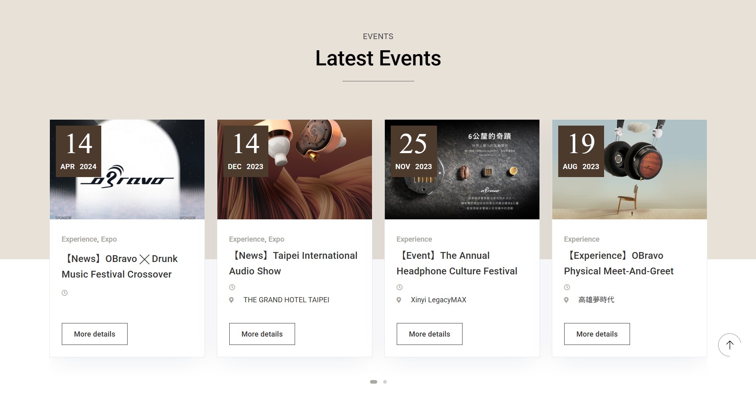Viewport: 756px width, 394px height.
Task: Click the clock icon on Drunk Music Festival card
Action: click(x=65, y=293)
